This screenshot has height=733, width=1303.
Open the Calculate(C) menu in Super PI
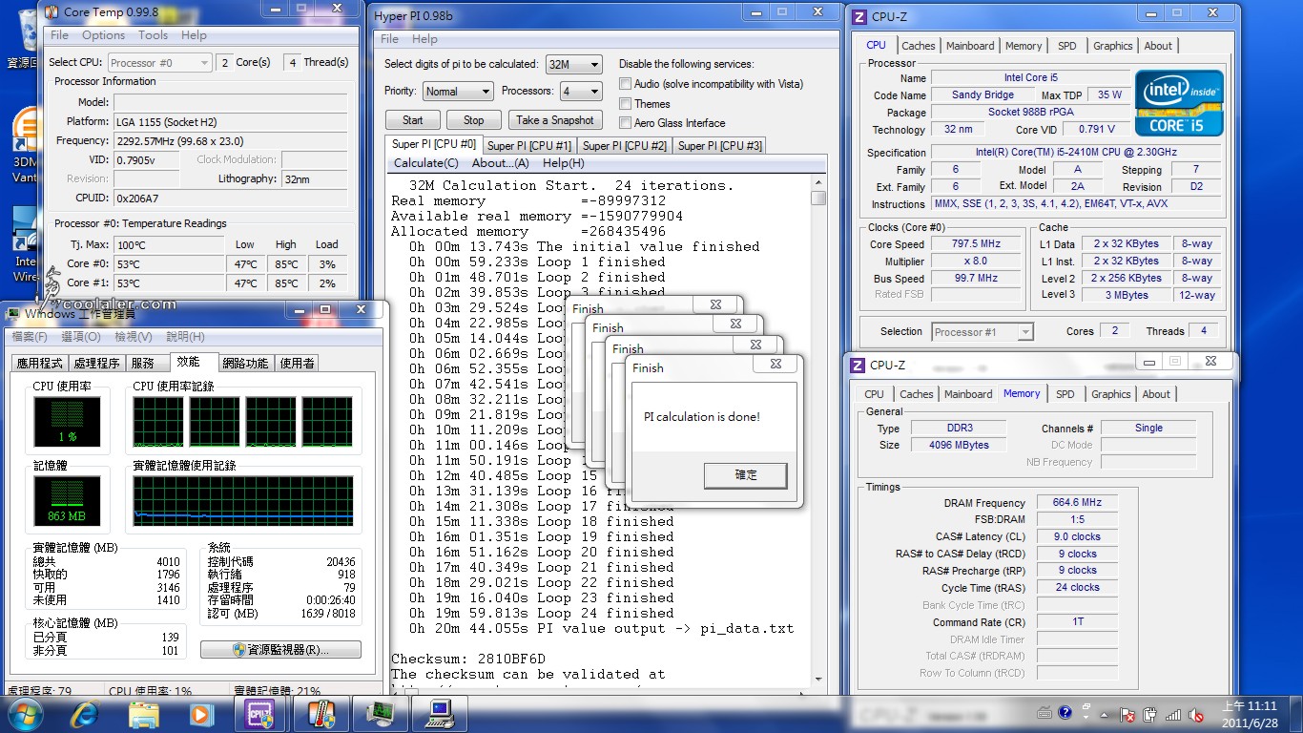pos(426,163)
